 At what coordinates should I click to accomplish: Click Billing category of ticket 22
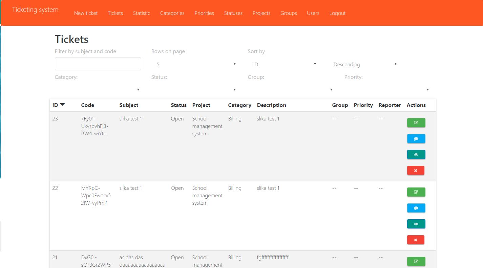pyautogui.click(x=235, y=188)
